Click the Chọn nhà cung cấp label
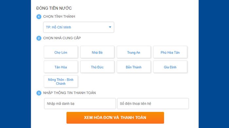 click(62, 38)
